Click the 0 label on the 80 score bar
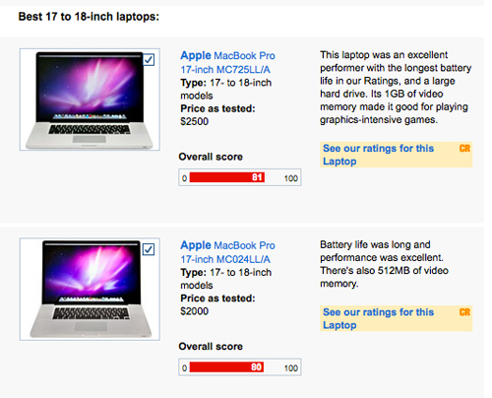 pyautogui.click(x=184, y=367)
